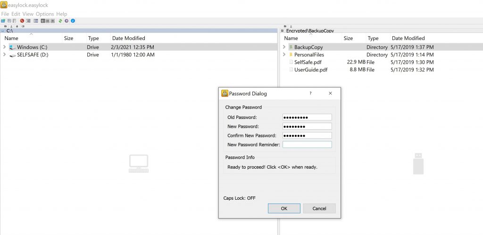The image size is (483, 235).
Task: Click the Windows (C:) drive icon
Action: [x=12, y=47]
